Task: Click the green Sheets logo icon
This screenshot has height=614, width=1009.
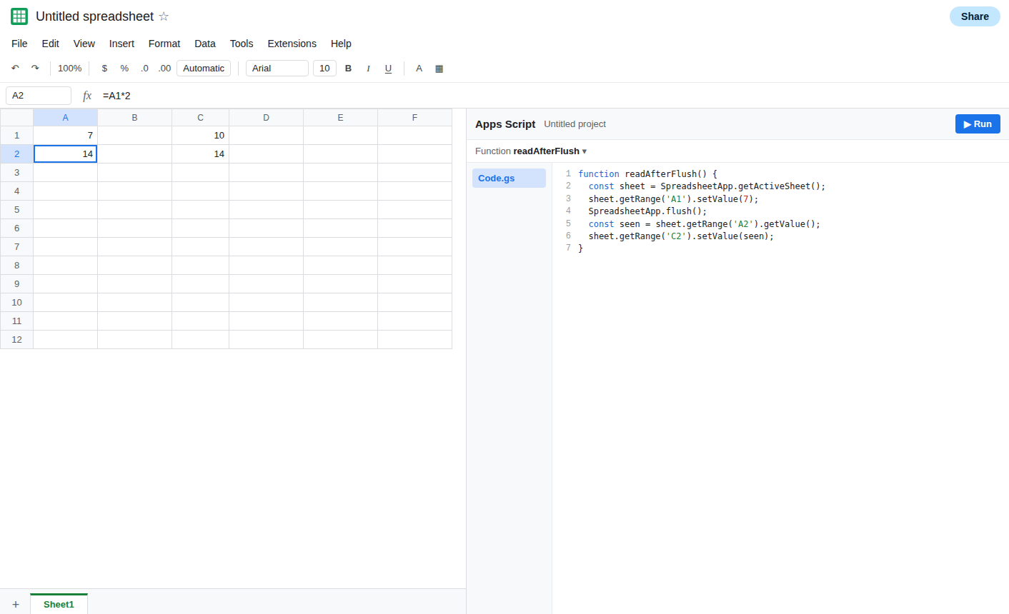Action: click(x=19, y=16)
